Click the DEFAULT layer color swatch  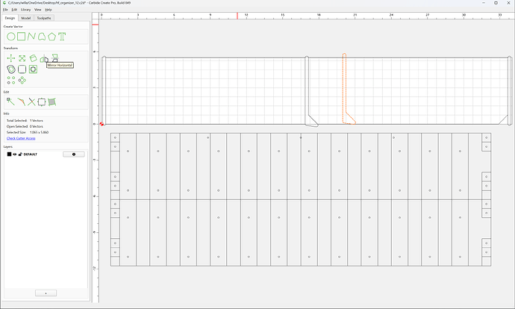tap(9, 154)
